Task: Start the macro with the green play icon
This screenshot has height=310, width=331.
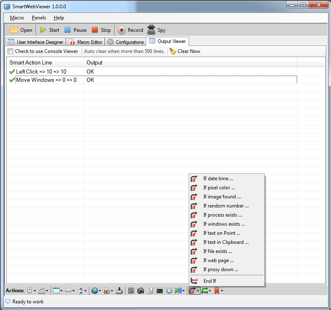Action: coord(43,30)
